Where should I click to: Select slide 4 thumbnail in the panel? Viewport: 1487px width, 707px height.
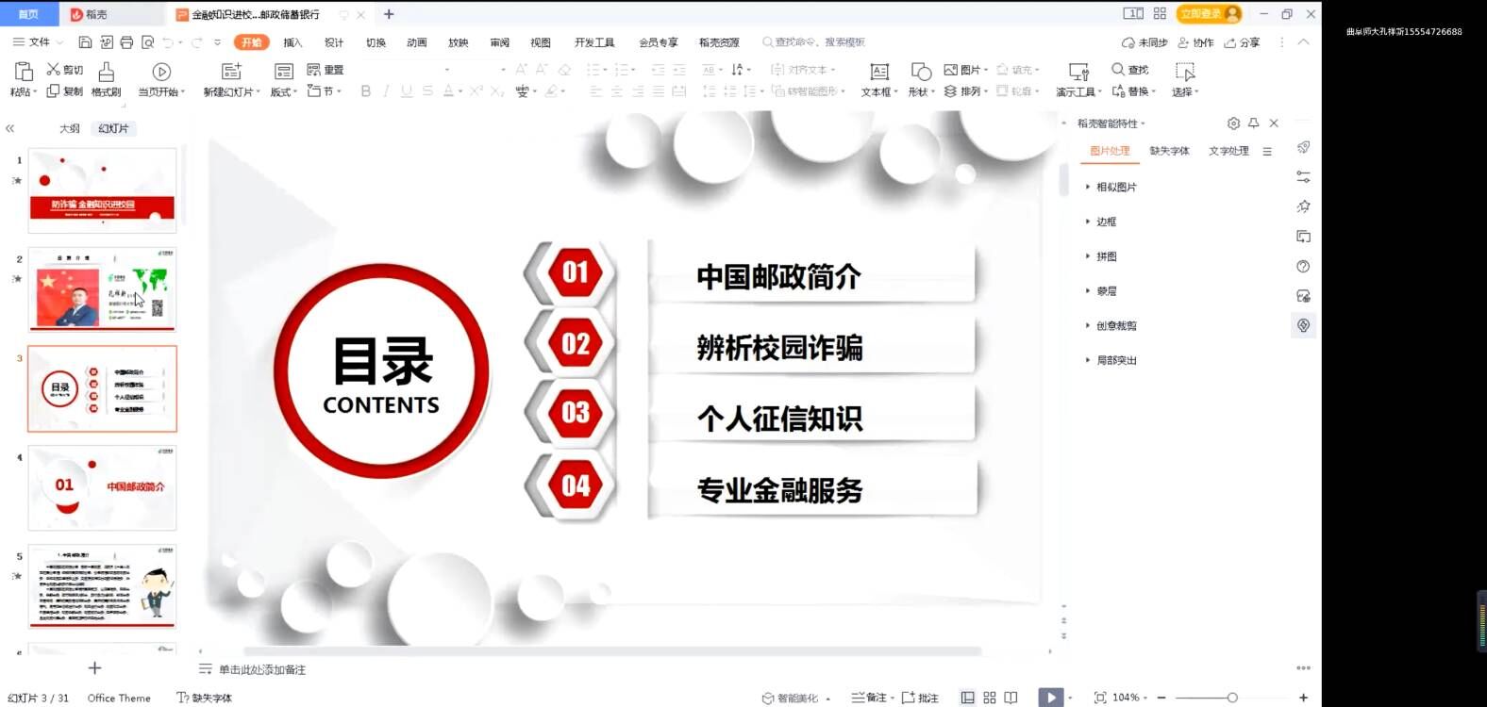pyautogui.click(x=102, y=487)
